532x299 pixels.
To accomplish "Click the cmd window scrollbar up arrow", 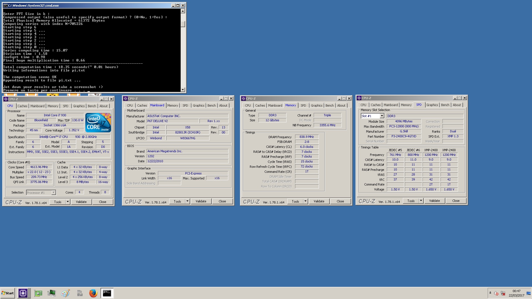I will (x=183, y=11).
